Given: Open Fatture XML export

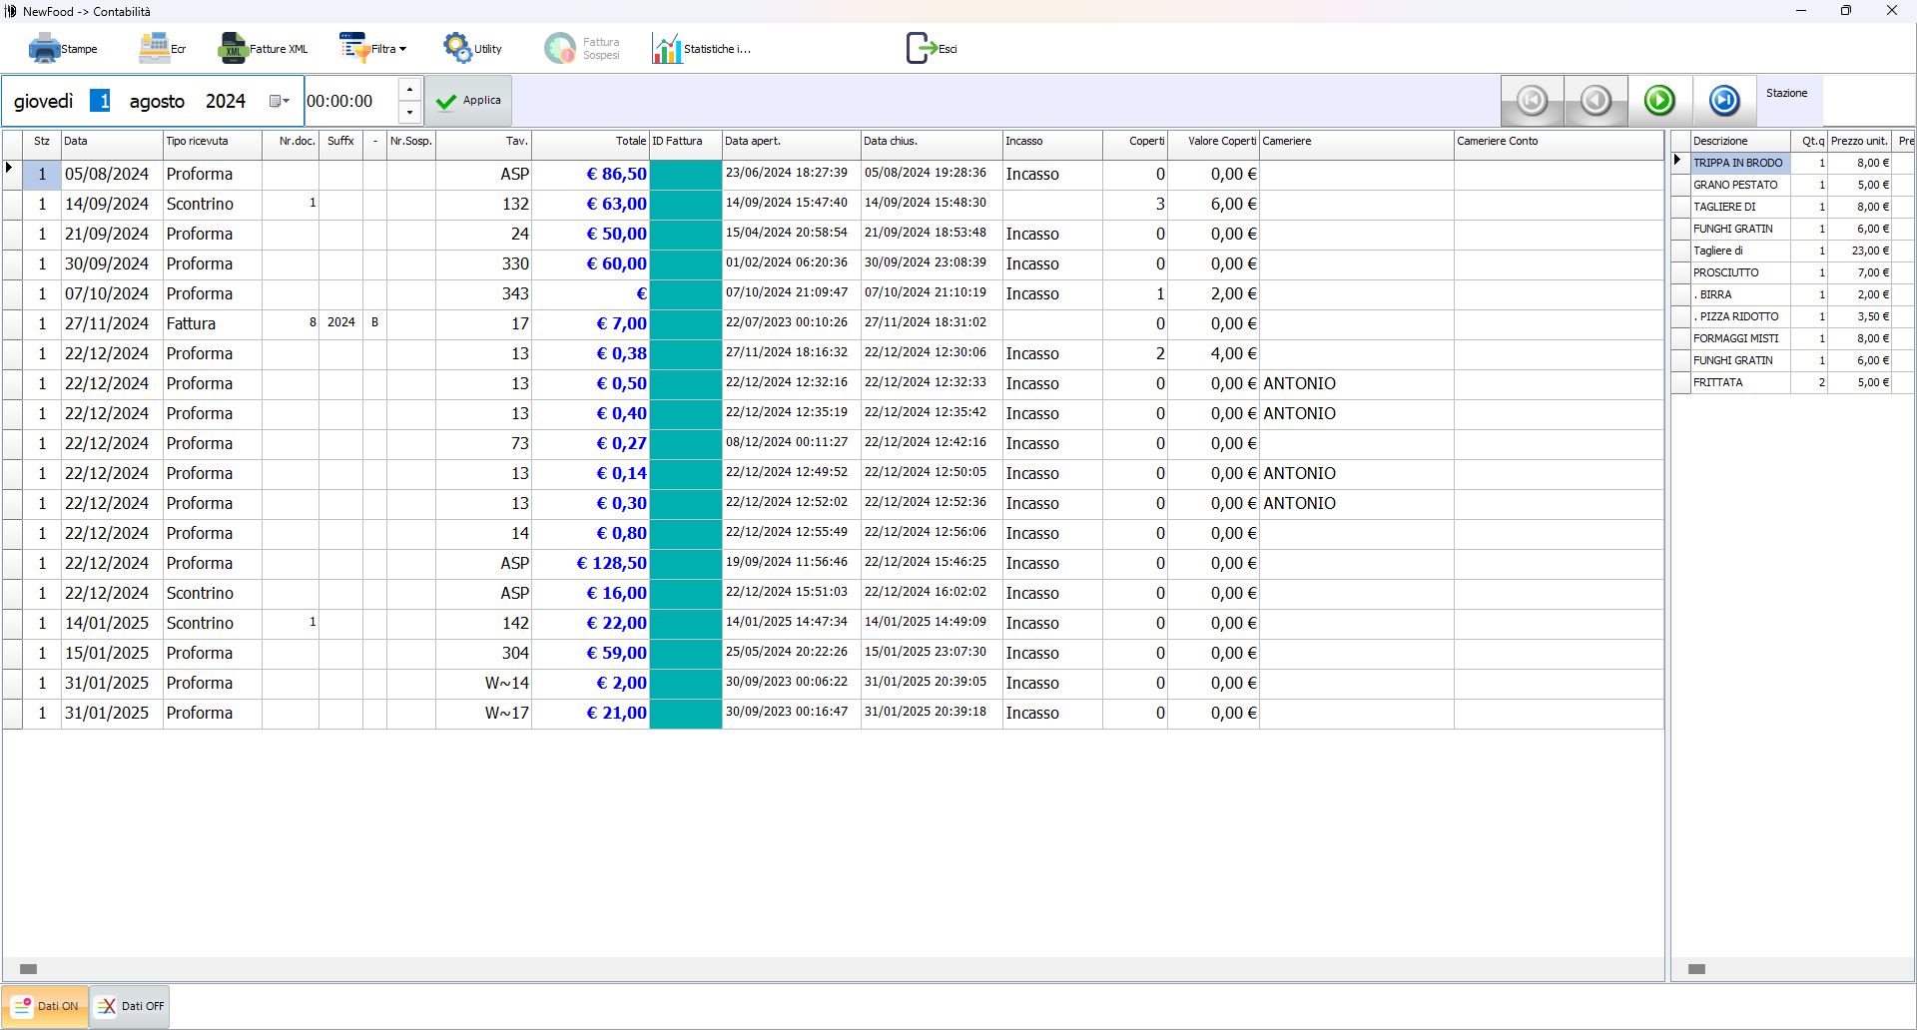Looking at the screenshot, I should pos(263,48).
